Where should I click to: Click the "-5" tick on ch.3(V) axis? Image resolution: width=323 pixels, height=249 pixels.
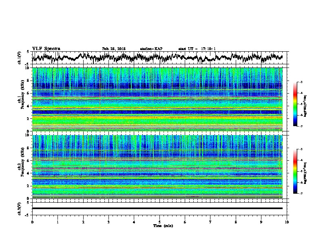point(27,215)
